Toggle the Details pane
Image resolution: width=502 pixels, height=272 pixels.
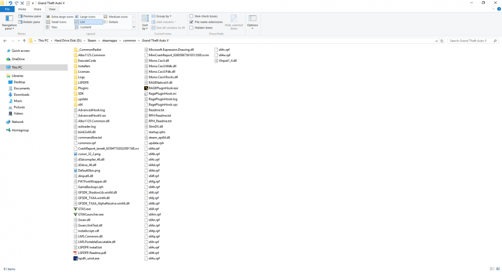pyautogui.click(x=29, y=22)
